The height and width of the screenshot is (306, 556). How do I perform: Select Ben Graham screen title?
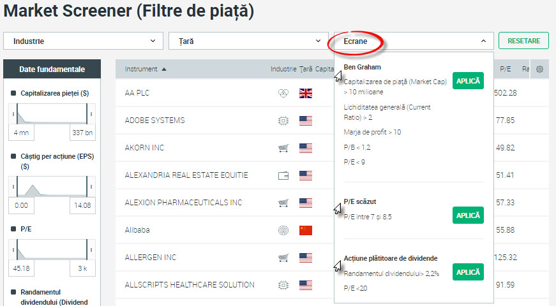[x=362, y=67]
